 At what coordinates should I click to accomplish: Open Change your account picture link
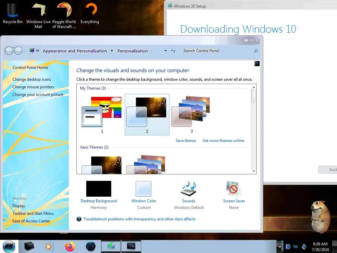pos(38,95)
